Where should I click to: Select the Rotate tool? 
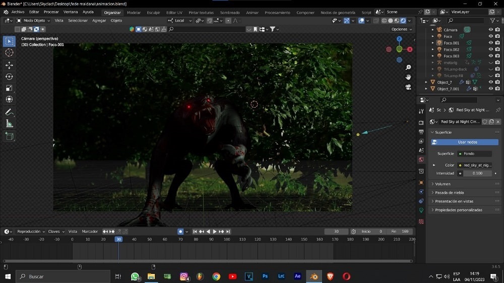point(9,77)
